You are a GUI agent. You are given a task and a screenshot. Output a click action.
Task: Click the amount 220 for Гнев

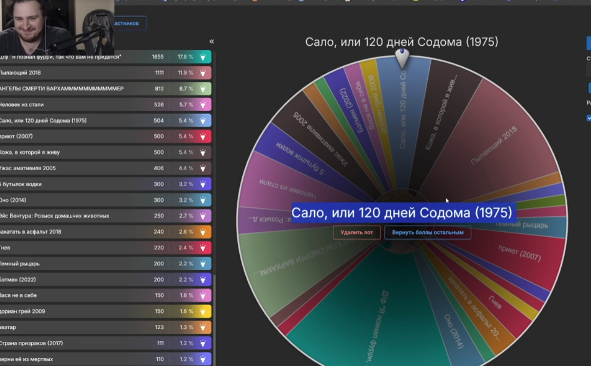[x=159, y=247]
